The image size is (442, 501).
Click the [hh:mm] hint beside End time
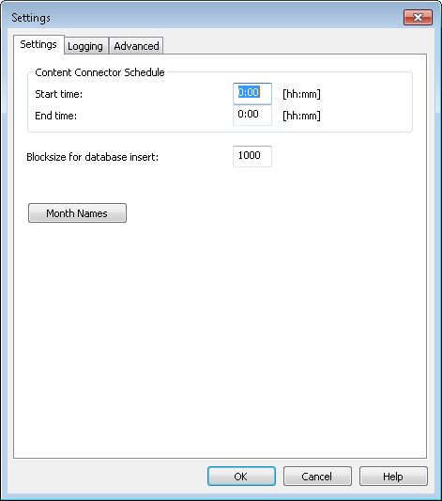click(301, 116)
